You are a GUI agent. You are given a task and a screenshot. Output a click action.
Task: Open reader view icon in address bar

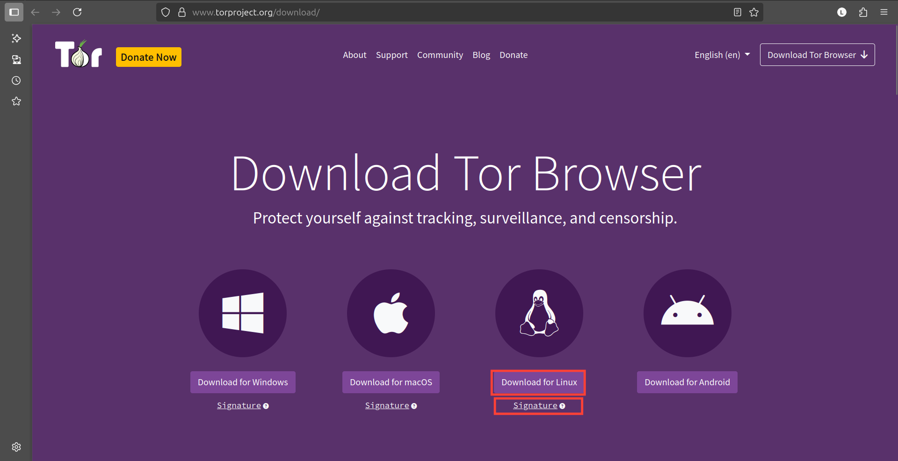click(x=738, y=12)
